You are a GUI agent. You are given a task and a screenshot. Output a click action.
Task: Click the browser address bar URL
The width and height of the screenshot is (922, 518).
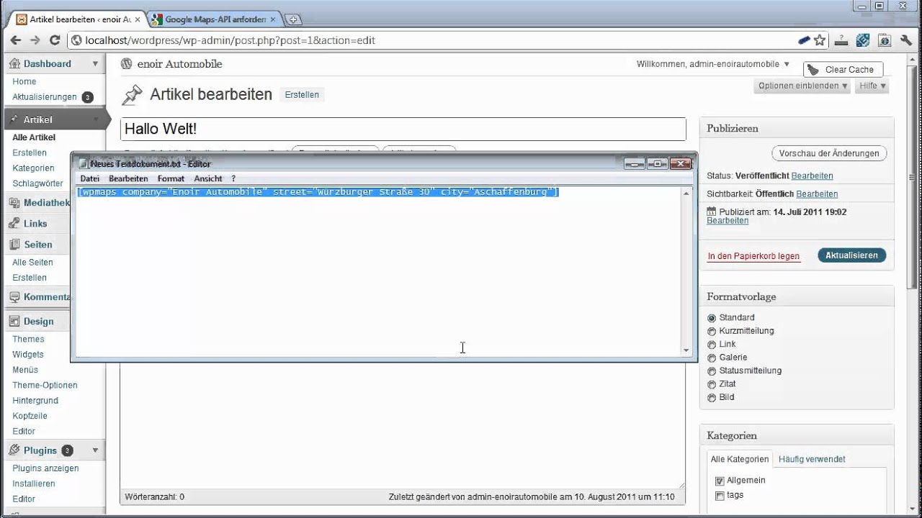230,40
